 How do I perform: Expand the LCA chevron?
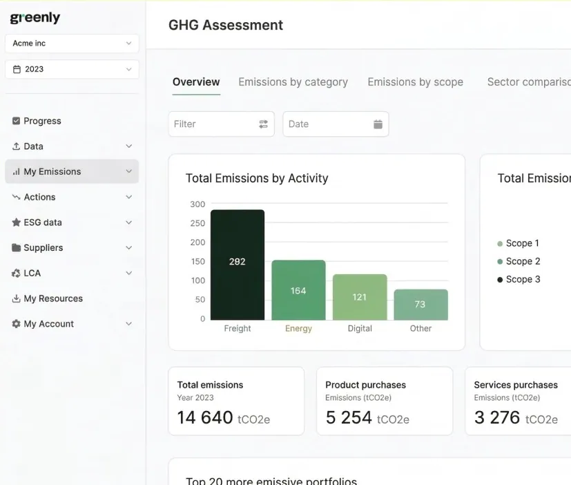(128, 274)
